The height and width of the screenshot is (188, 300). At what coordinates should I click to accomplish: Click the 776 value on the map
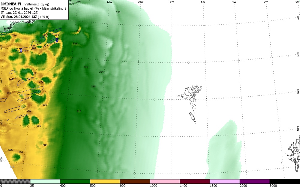[9, 93]
